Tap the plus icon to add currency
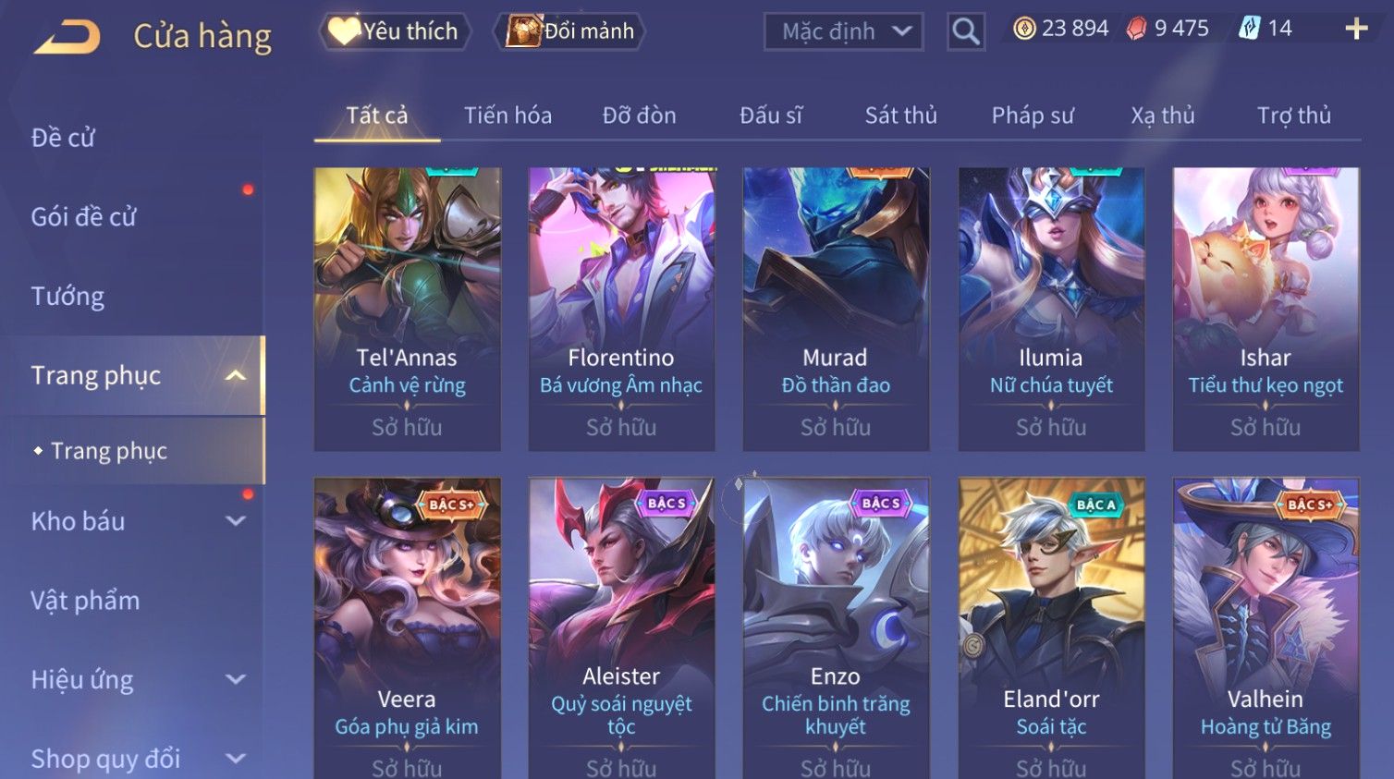This screenshot has width=1394, height=779. click(x=1356, y=29)
